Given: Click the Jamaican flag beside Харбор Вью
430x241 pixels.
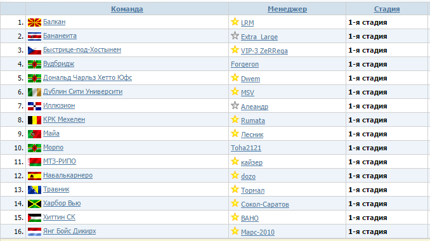Looking at the screenshot, I should pyautogui.click(x=34, y=204).
